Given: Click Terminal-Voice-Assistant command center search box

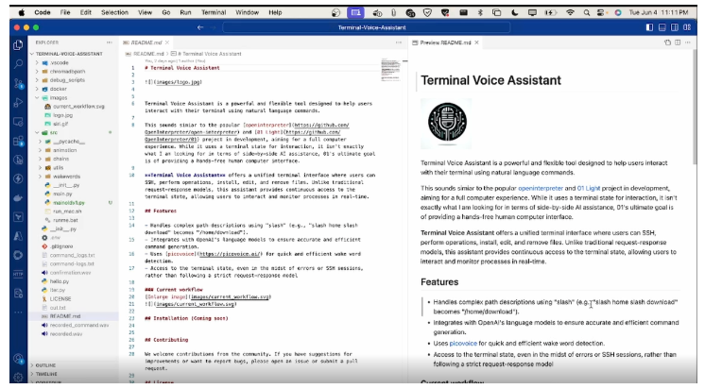Looking at the screenshot, I should click(367, 27).
